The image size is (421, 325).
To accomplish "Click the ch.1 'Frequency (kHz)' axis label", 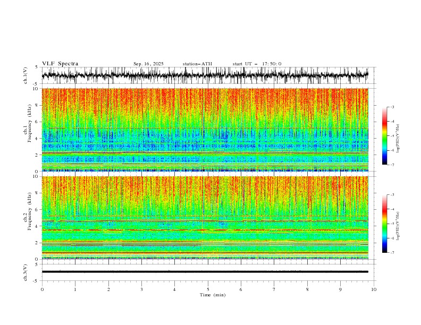I will (x=30, y=123).
